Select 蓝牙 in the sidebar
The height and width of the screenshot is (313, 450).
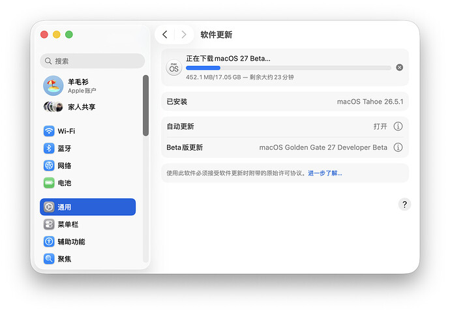click(88, 148)
